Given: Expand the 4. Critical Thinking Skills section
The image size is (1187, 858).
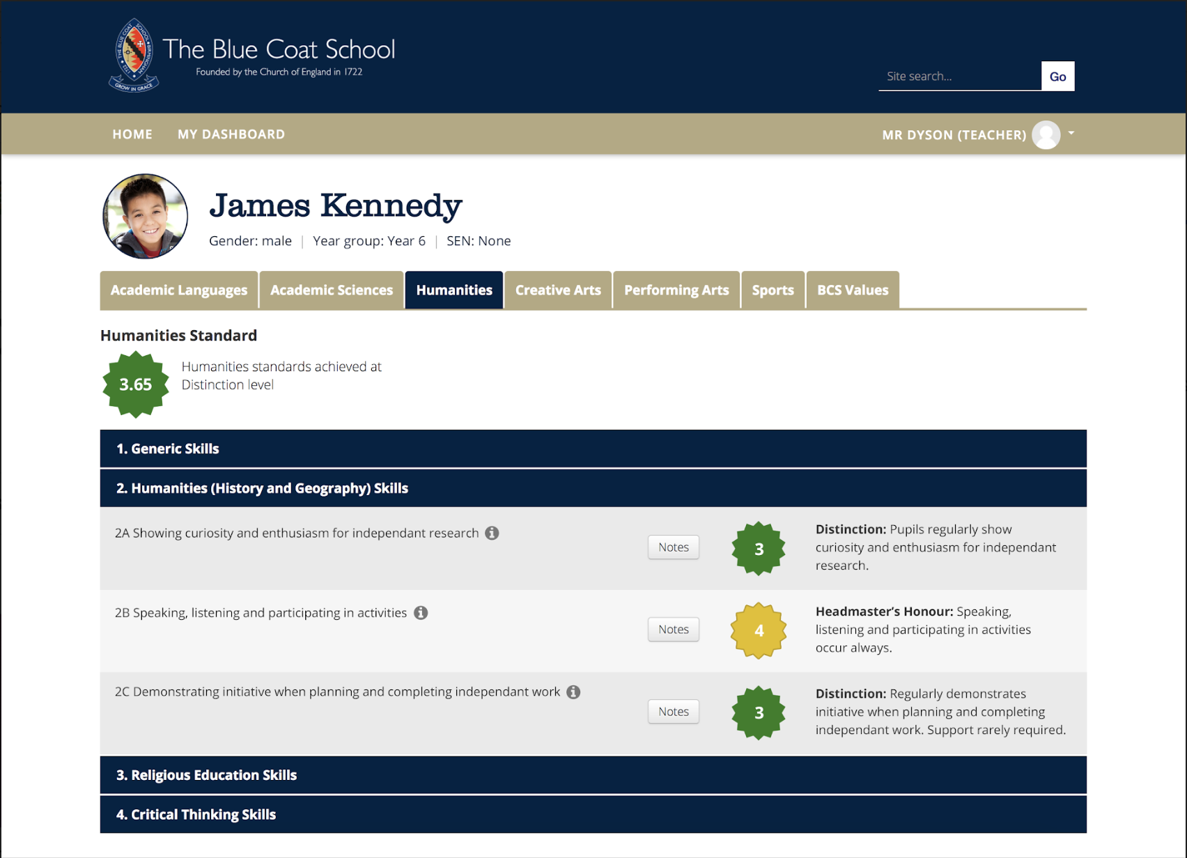Looking at the screenshot, I should click(x=592, y=814).
